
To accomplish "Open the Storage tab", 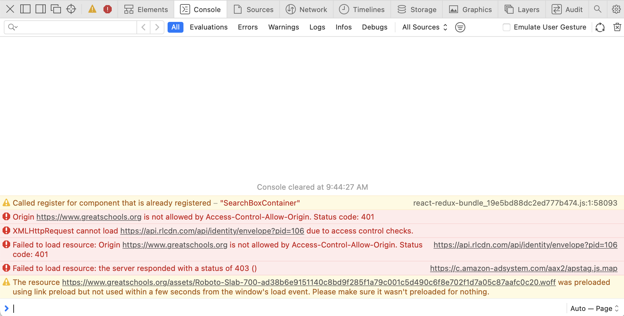I will click(417, 10).
